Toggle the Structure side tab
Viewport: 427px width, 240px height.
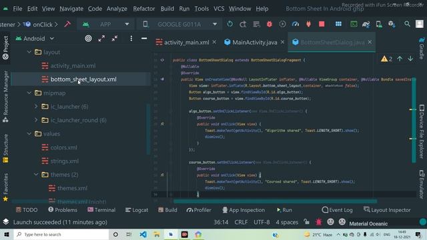click(x=5, y=149)
